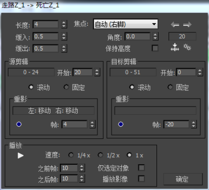Open the optimize transition gears icon
Screen dimensions: 209x190
[x=187, y=47]
